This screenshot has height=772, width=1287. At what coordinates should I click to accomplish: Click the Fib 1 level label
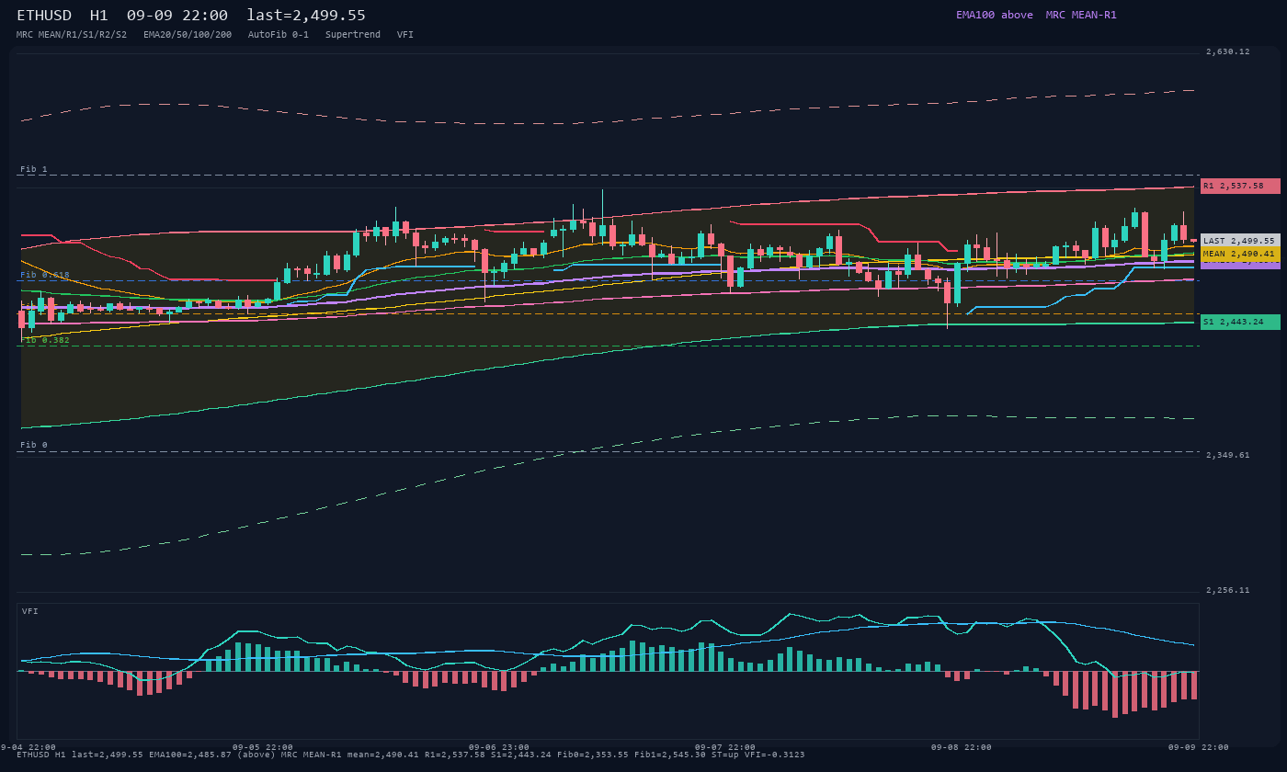tap(34, 169)
